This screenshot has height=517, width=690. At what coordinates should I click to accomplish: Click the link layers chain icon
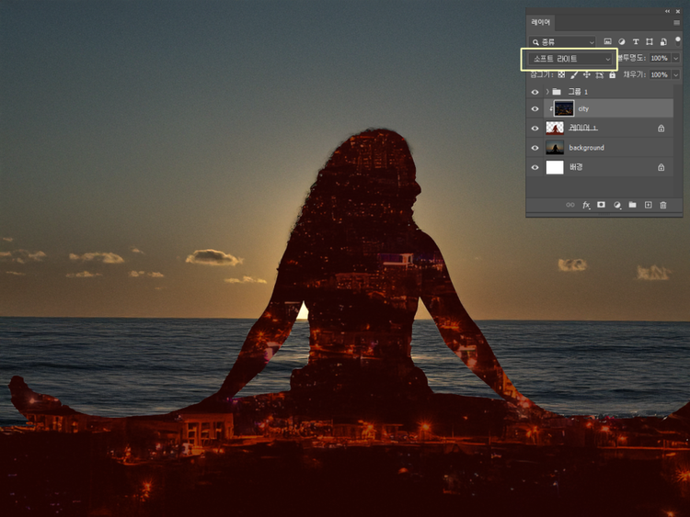570,205
